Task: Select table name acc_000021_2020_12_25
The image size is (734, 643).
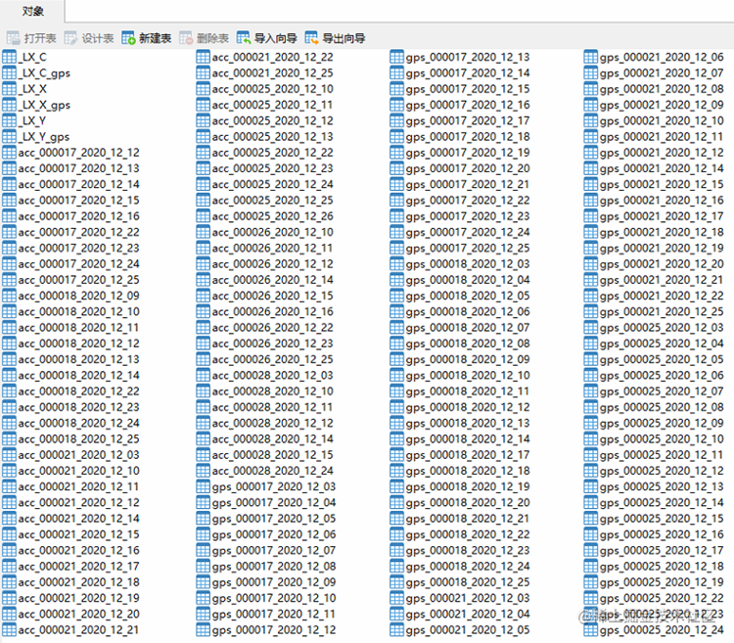Action: click(x=272, y=73)
